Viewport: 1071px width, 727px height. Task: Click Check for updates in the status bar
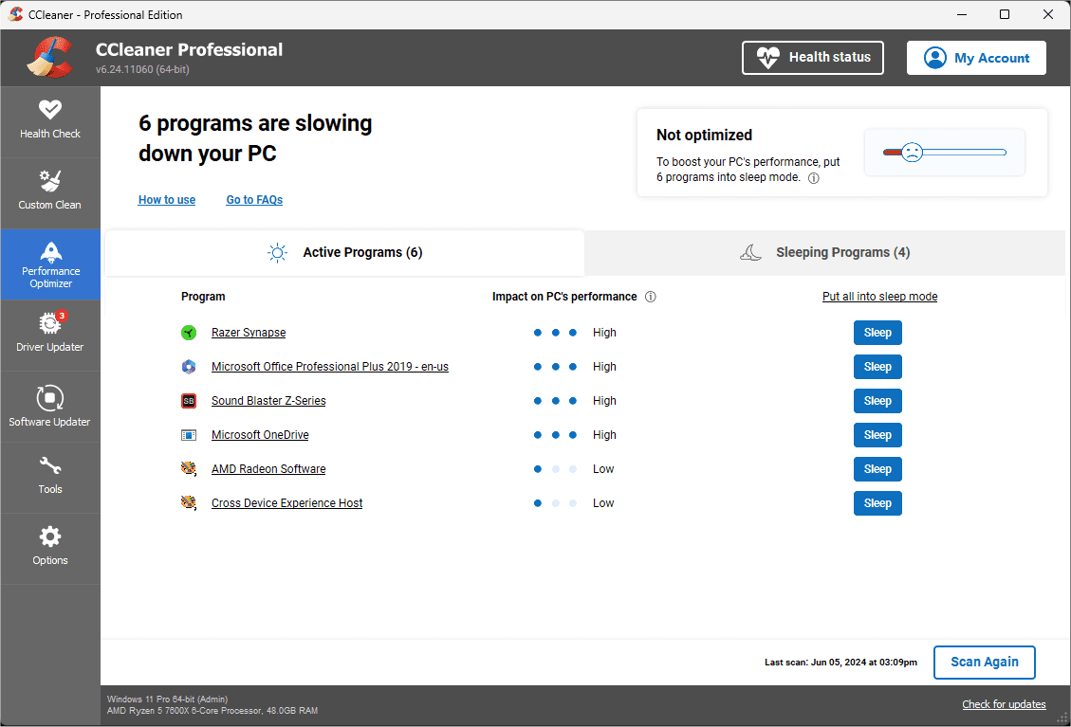pos(1004,704)
